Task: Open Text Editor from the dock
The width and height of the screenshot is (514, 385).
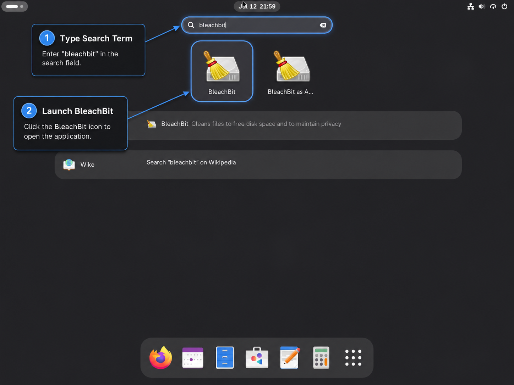Action: [x=289, y=358]
